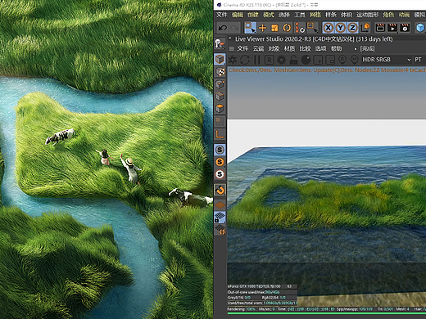The height and width of the screenshot is (319, 426).
Task: Open main menu 创建
Action: (x=253, y=15)
